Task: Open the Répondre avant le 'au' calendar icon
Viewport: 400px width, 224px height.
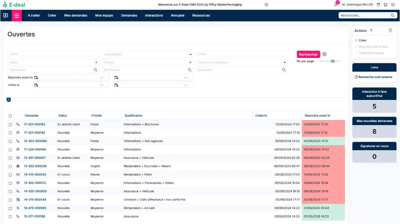Action: [116, 77]
